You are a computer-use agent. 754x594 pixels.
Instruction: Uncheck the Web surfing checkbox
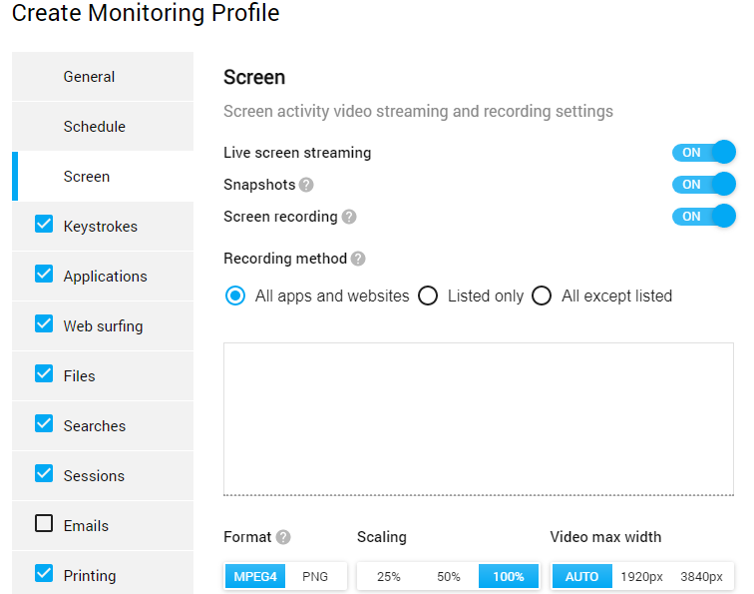[x=44, y=323]
